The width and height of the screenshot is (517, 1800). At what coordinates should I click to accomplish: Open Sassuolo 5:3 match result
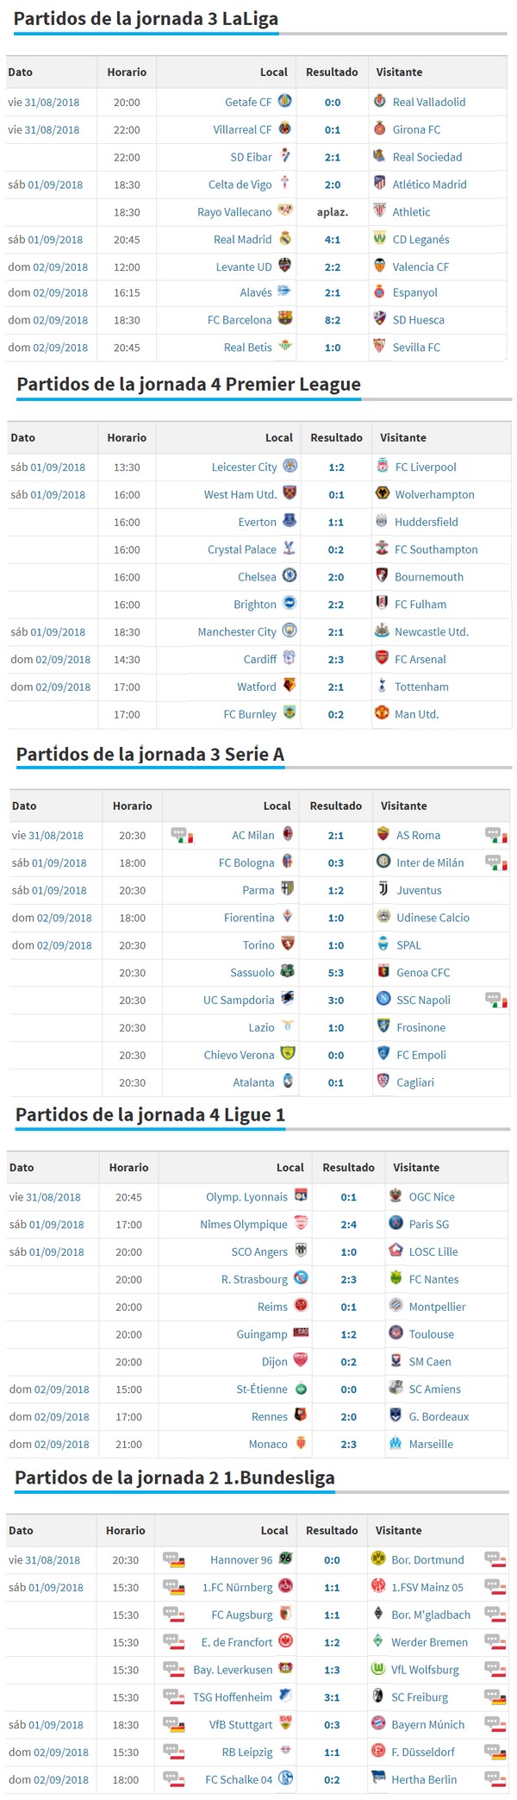click(335, 973)
